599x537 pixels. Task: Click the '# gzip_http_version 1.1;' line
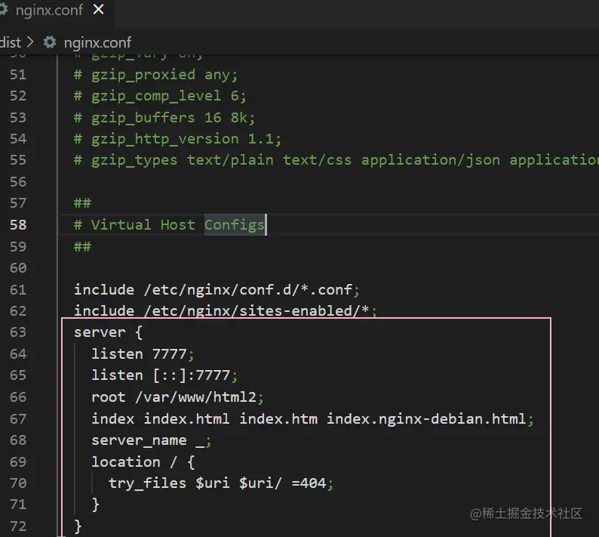(177, 139)
